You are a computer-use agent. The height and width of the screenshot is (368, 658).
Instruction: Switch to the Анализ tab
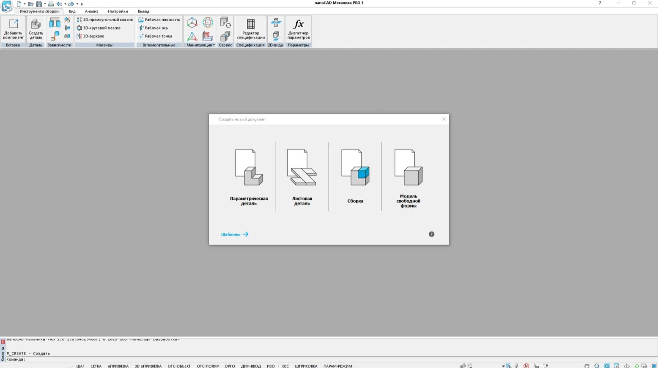point(91,11)
